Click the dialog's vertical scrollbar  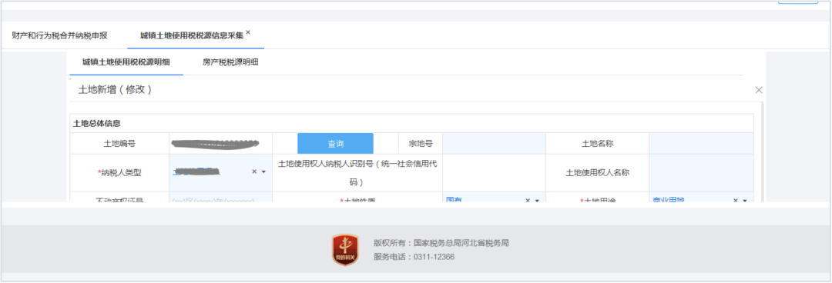point(762,151)
